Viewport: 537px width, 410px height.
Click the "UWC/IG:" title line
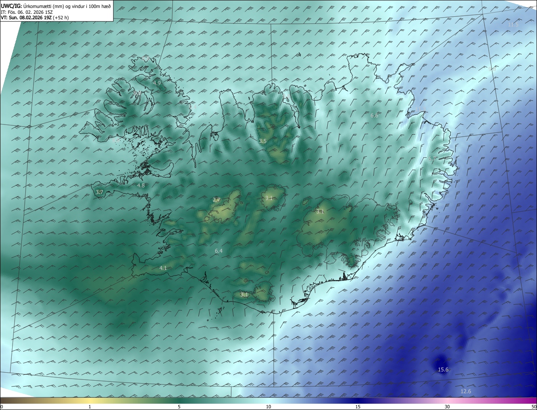(56, 5)
